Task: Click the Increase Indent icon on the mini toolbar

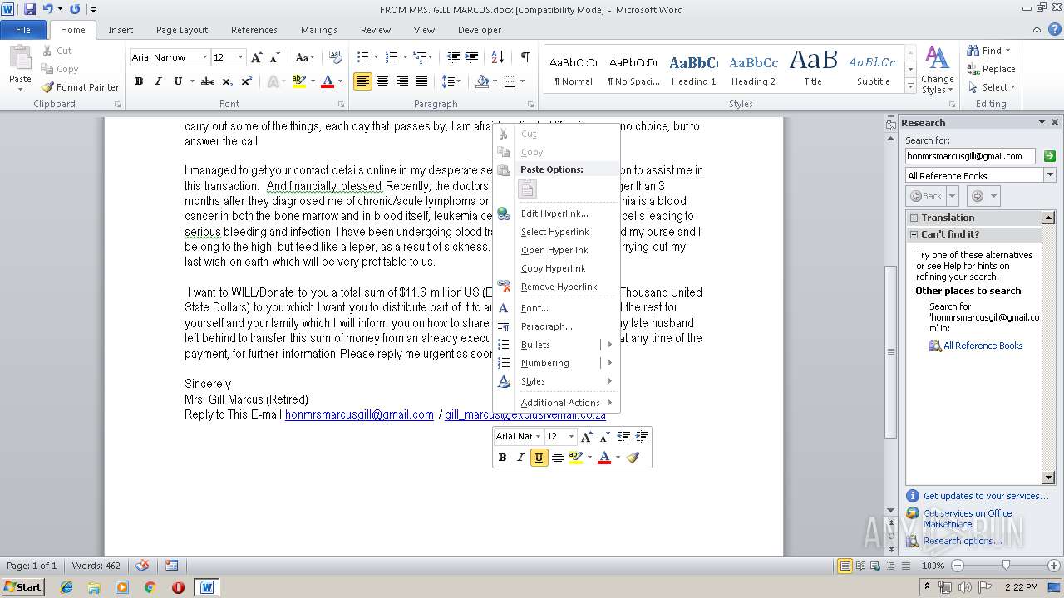Action: pos(642,436)
